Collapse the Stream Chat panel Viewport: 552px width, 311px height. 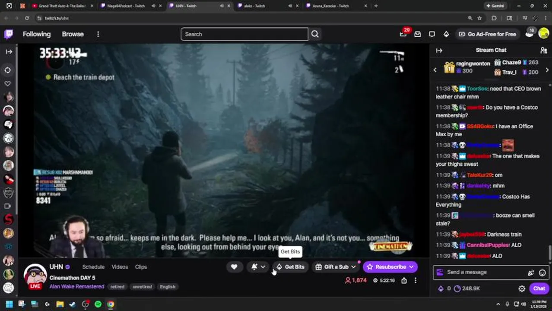(x=439, y=51)
